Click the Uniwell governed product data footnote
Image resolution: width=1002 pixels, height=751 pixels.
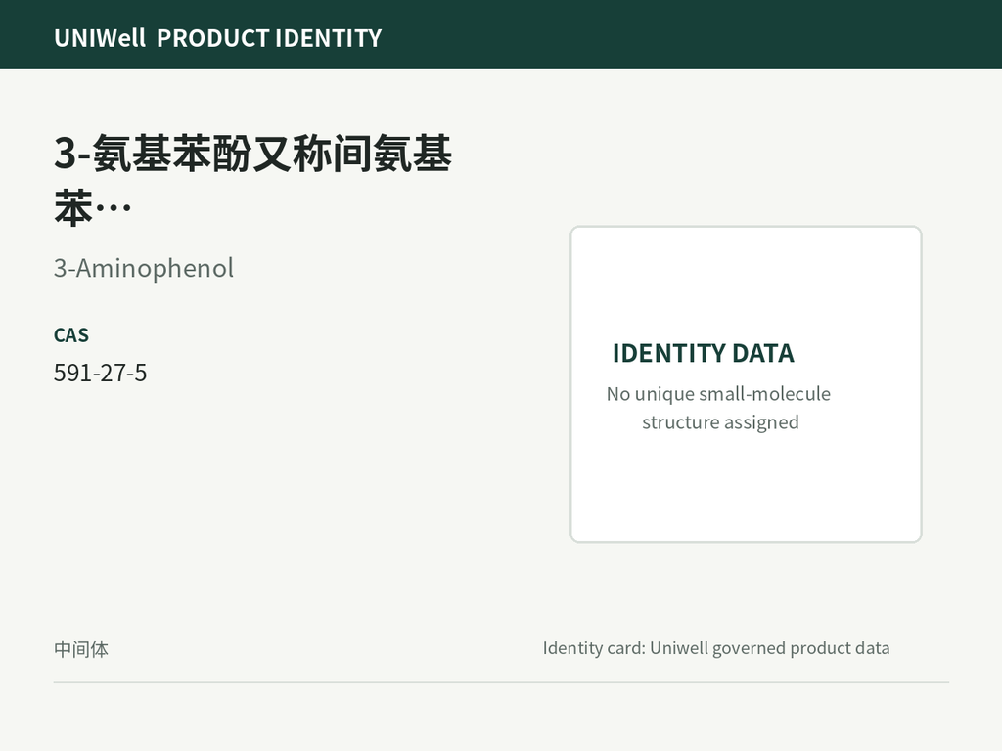pyautogui.click(x=715, y=648)
